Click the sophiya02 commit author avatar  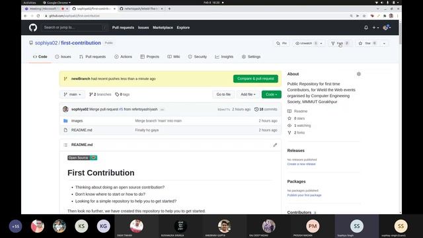tap(65, 109)
